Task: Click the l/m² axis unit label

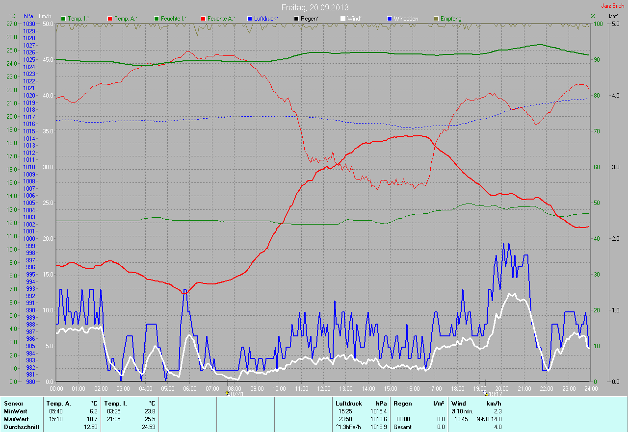Action: 613,16
